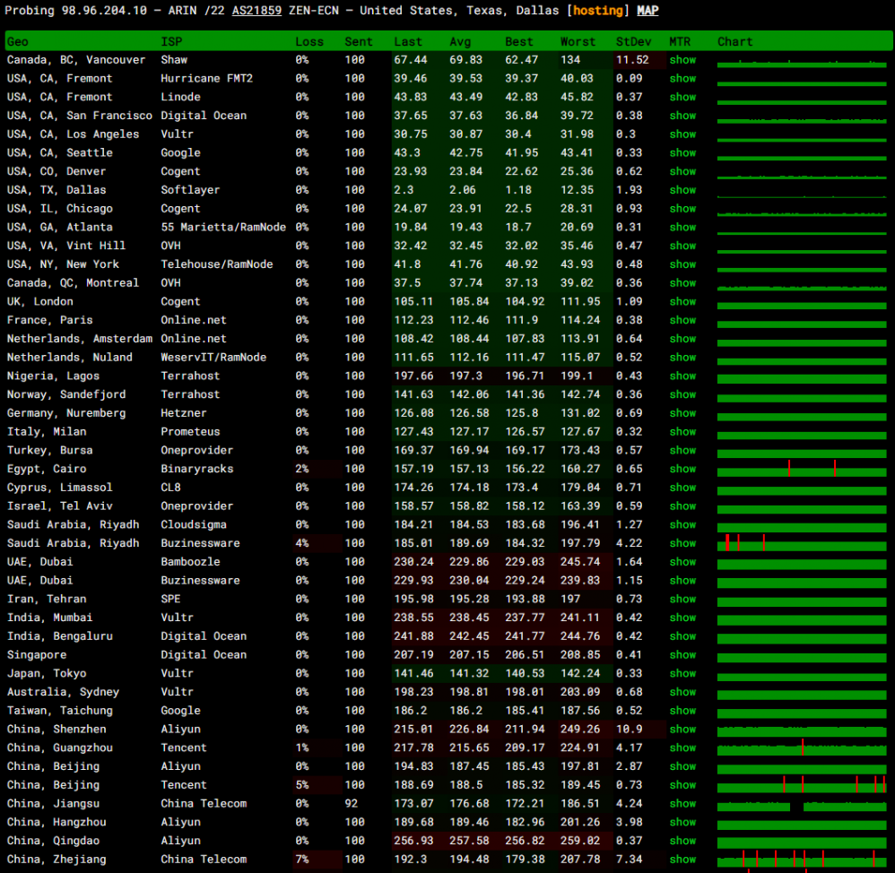Click show in the Japan, Tokyo row
895x873 pixels.
(x=682, y=673)
